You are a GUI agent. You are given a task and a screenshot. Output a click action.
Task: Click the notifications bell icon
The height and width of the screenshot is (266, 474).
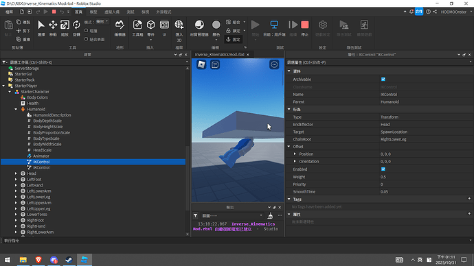(x=411, y=12)
